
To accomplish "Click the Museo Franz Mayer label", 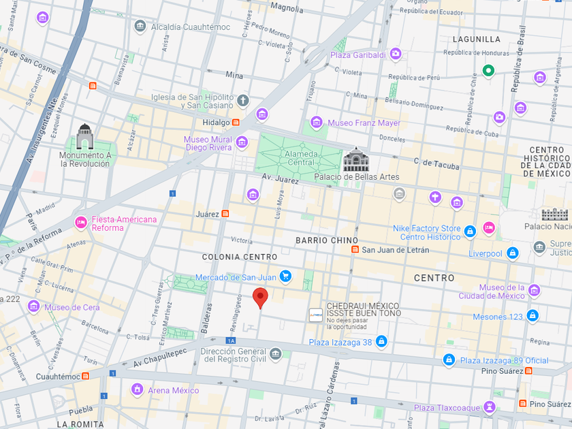I will (364, 123).
